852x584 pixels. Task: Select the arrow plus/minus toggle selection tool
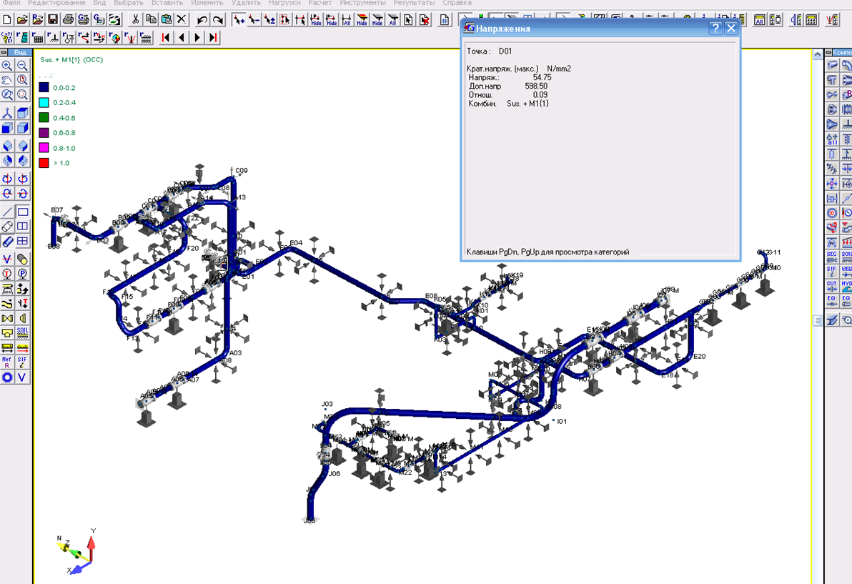(x=269, y=19)
